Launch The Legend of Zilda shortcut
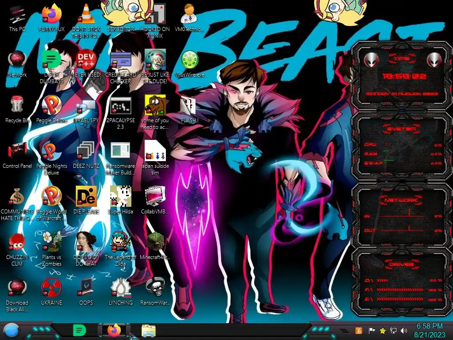This screenshot has height=340, width=453. tap(121, 249)
